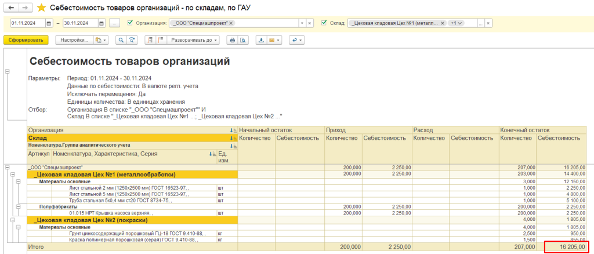Screen dimensions: 594x254
Task: Click value 5 100,00 for Труба стальная
Action: pos(576,201)
